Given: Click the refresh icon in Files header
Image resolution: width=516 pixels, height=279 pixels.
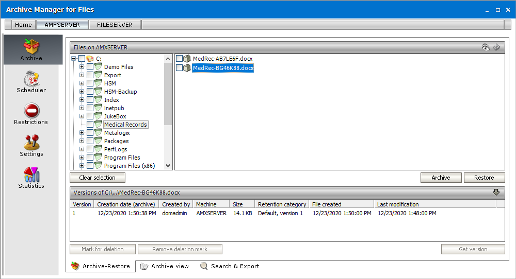Looking at the screenshot, I should click(496, 47).
